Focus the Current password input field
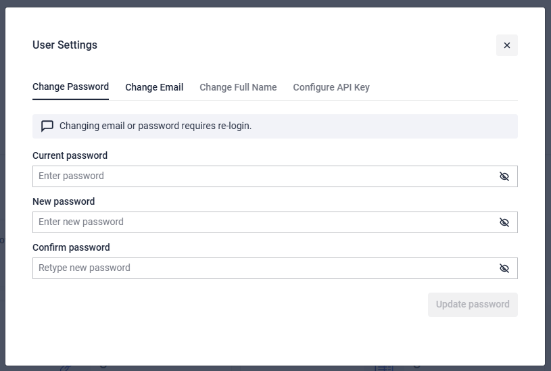Image resolution: width=551 pixels, height=371 pixels. pos(264,176)
